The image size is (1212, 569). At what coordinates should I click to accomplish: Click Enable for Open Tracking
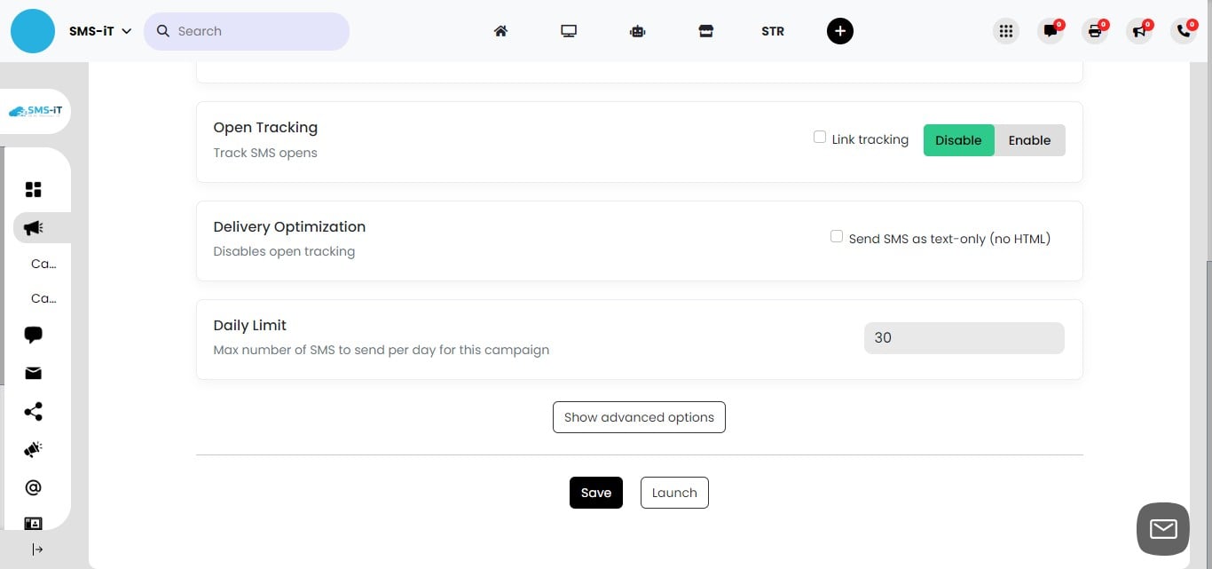[1029, 139]
